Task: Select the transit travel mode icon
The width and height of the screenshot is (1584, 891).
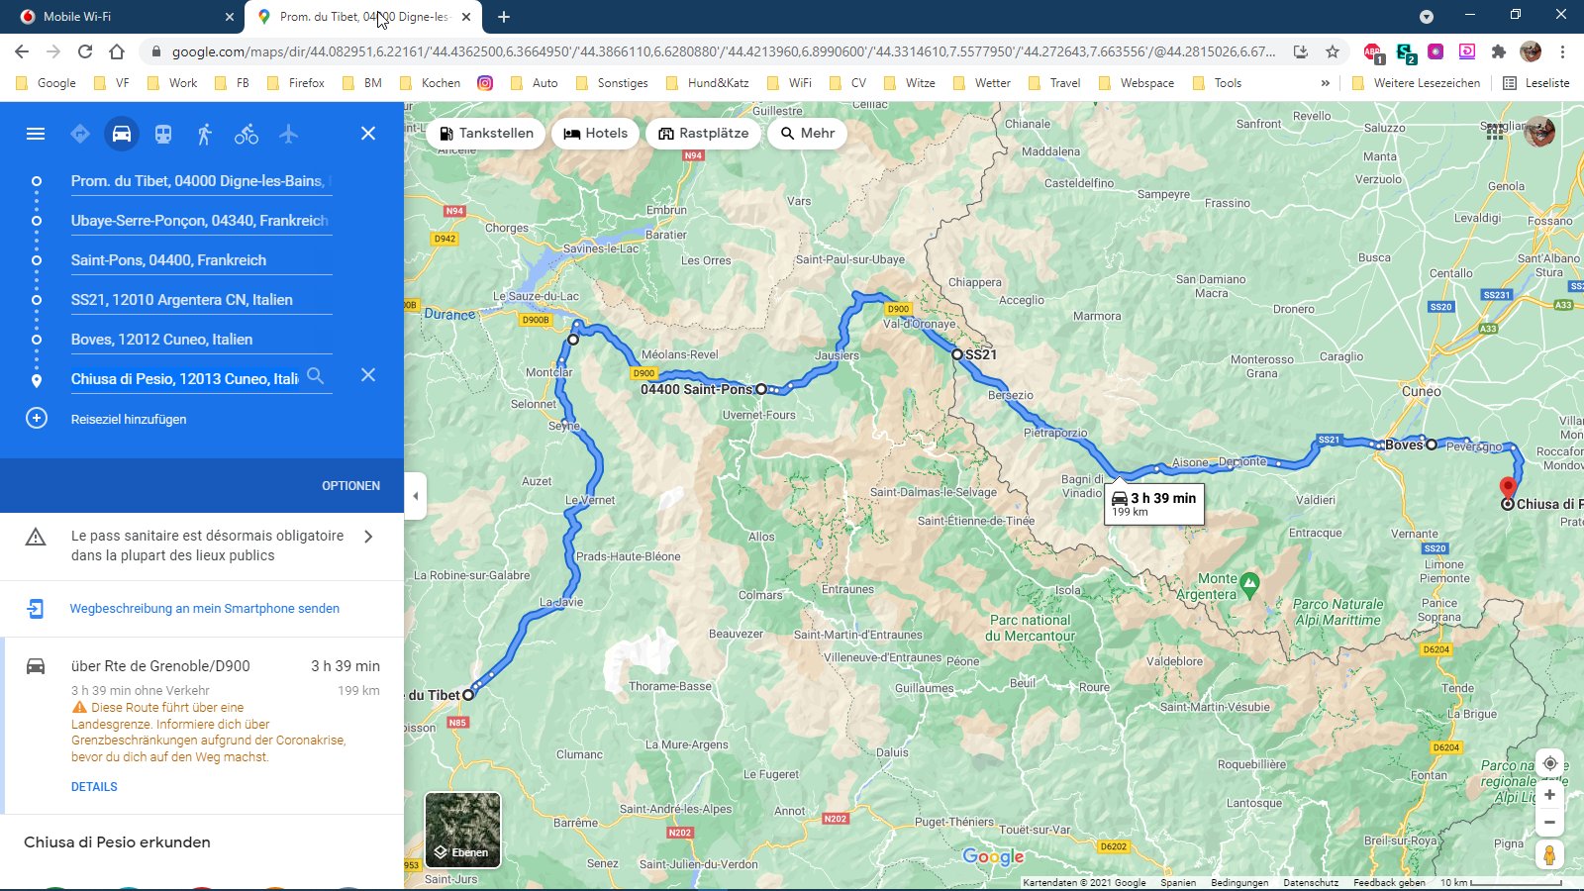Action: (x=163, y=134)
